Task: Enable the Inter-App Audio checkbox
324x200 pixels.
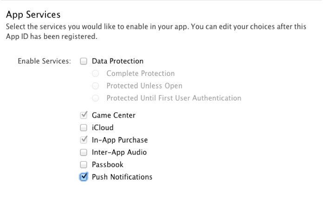Action: tap(84, 152)
